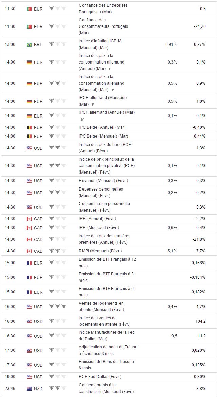This screenshot has height=397, width=218.
Task: Click the Brazil flag icon beside BRL
Action: click(x=29, y=44)
